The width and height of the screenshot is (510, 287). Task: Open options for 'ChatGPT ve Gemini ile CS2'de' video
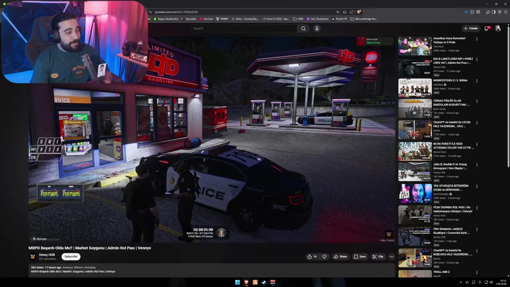click(477, 123)
